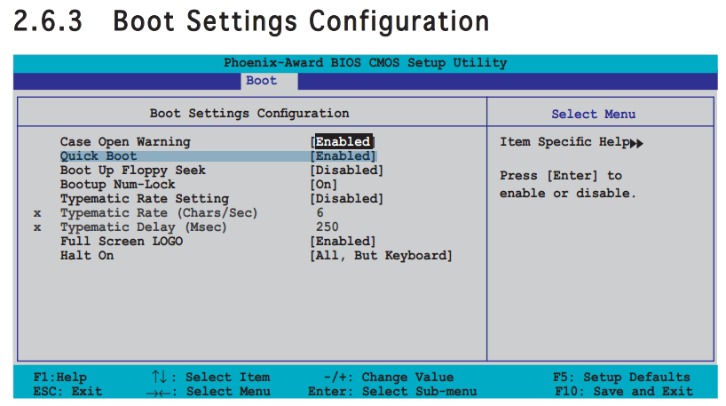Select Boot Up Floppy Seek row
726x406 pixels.
pyautogui.click(x=133, y=171)
